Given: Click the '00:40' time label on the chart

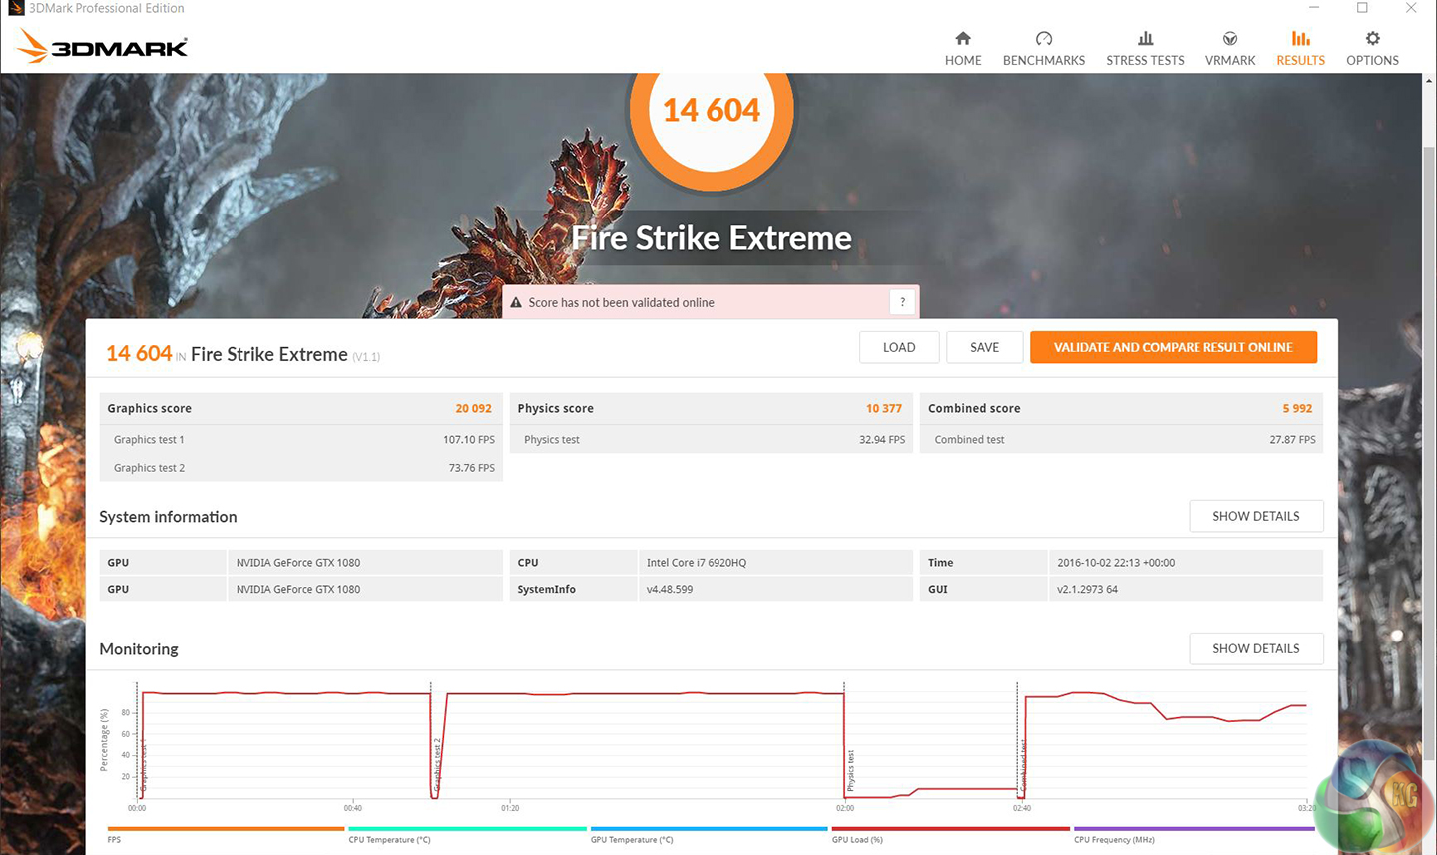Looking at the screenshot, I should (352, 808).
